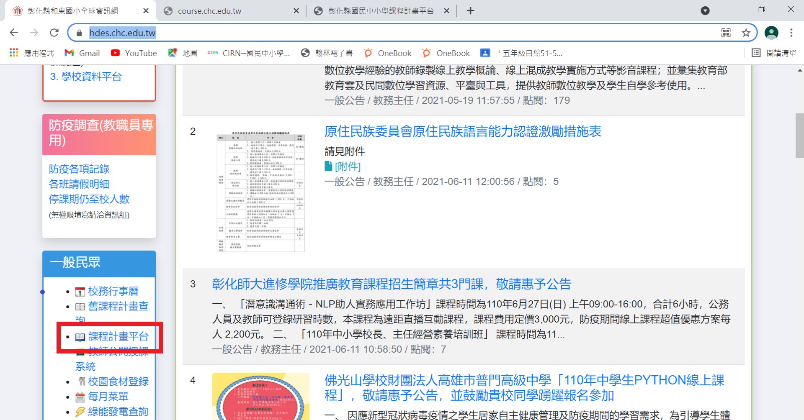Open the red circular poster thumbnail
The width and height of the screenshot is (804, 420).
[260, 396]
